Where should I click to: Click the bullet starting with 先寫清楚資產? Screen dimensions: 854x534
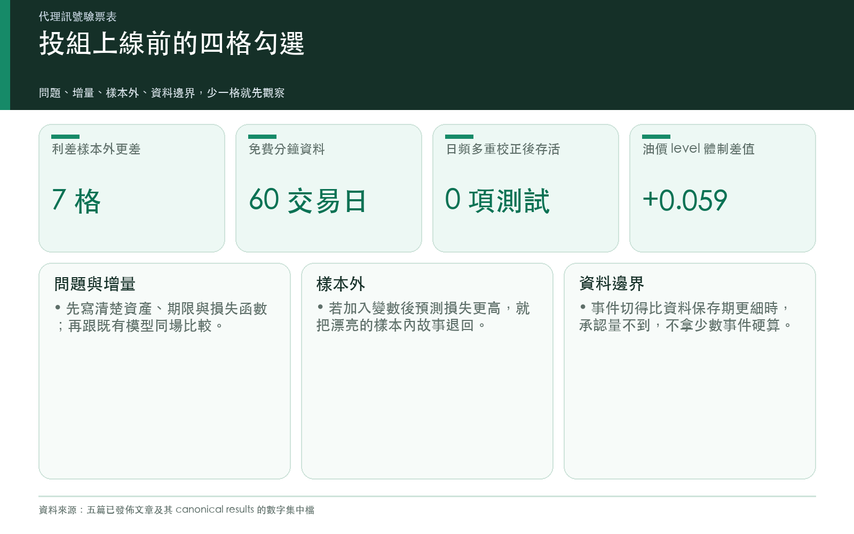tap(161, 317)
